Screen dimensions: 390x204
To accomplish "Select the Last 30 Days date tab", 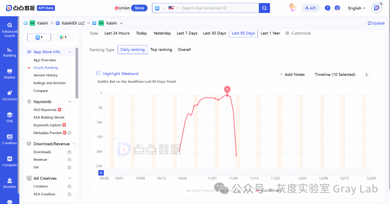I will [x=215, y=33].
